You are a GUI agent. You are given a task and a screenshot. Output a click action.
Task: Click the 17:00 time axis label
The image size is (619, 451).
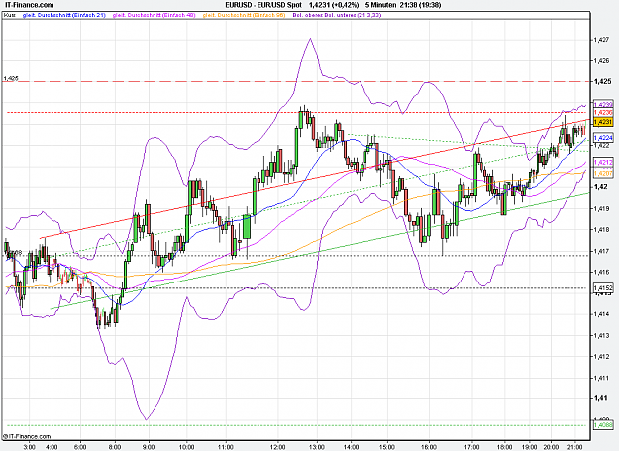pyautogui.click(x=472, y=447)
